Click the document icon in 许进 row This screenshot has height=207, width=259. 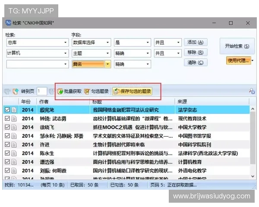click(x=14, y=144)
